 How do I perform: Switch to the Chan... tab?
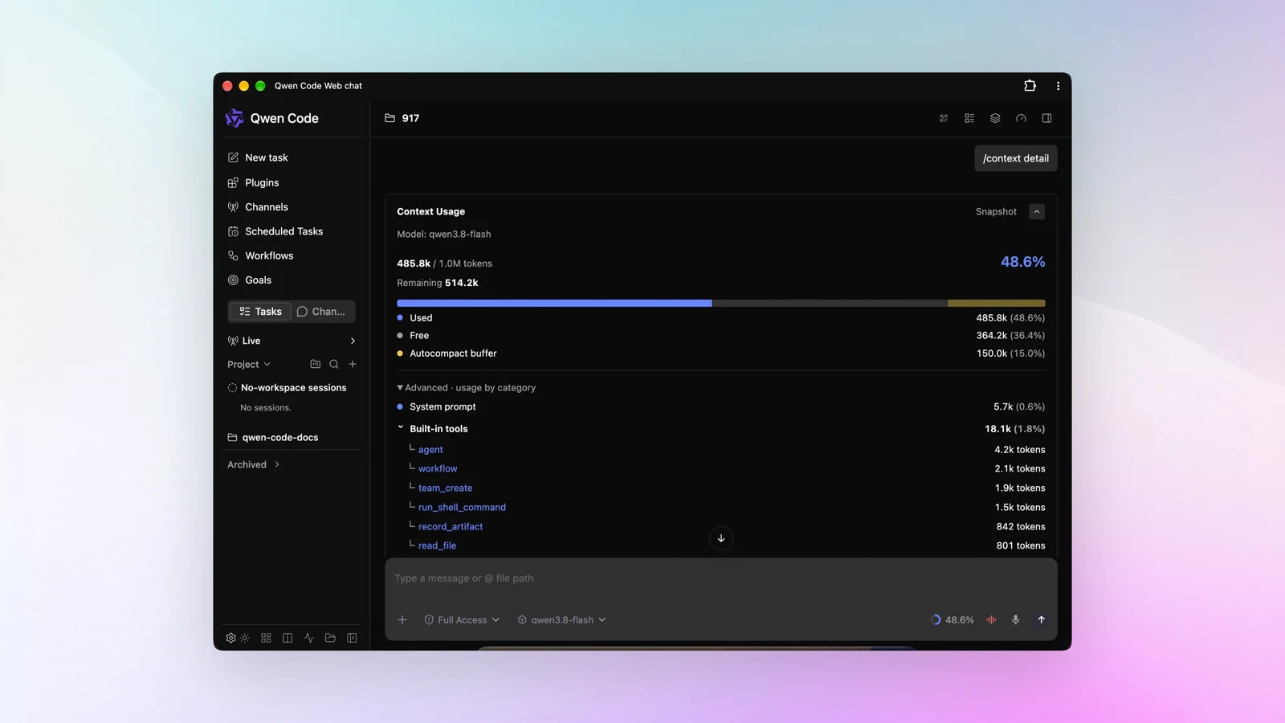click(321, 311)
